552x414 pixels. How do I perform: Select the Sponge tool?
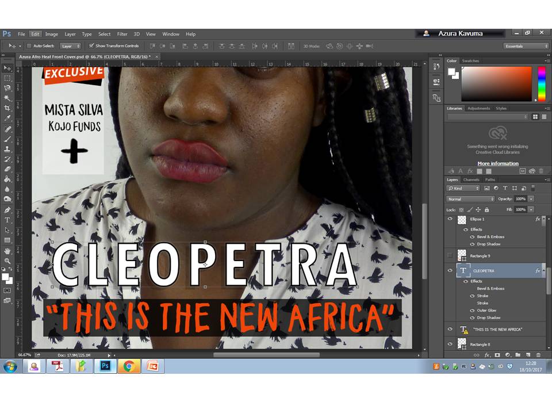(x=7, y=200)
